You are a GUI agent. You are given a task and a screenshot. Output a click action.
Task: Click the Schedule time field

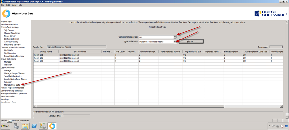click(76, 116)
